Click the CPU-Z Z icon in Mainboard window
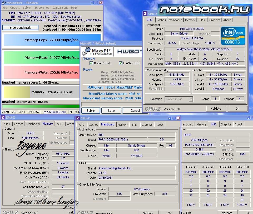Image resolution: width=253 pixels, height=214 pixels. (x=78, y=118)
